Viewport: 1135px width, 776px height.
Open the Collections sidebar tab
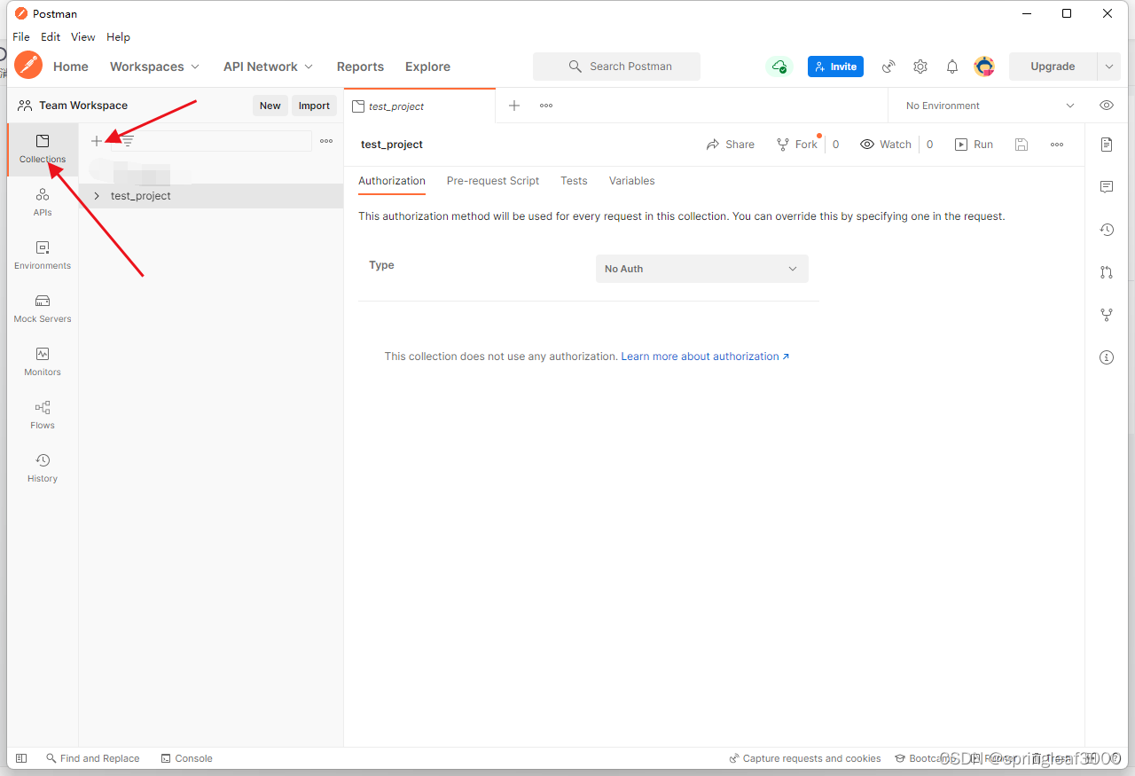43,149
